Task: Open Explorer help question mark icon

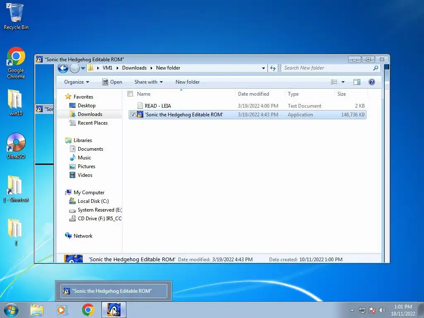Action: click(x=372, y=82)
